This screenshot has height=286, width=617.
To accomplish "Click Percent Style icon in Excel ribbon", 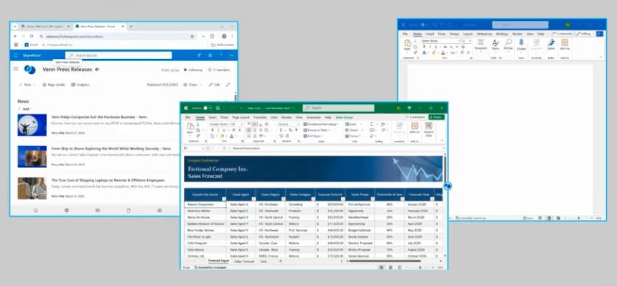I will (290, 130).
